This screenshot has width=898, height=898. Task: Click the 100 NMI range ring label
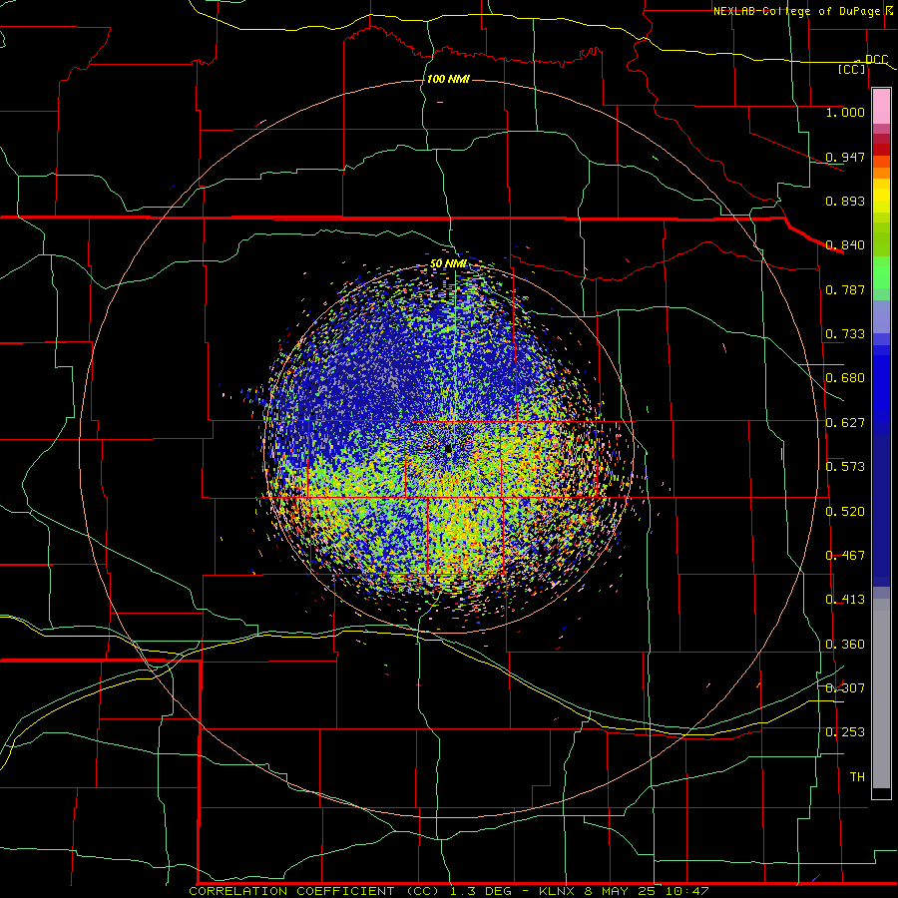[448, 79]
